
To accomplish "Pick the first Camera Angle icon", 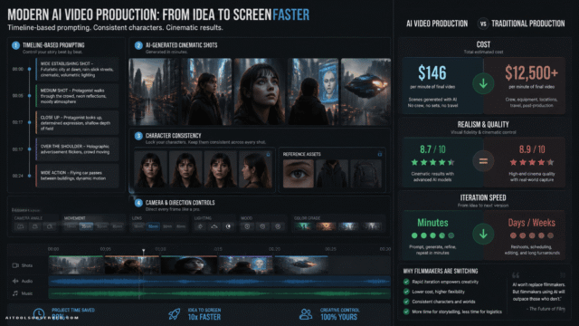I will (x=21, y=226).
